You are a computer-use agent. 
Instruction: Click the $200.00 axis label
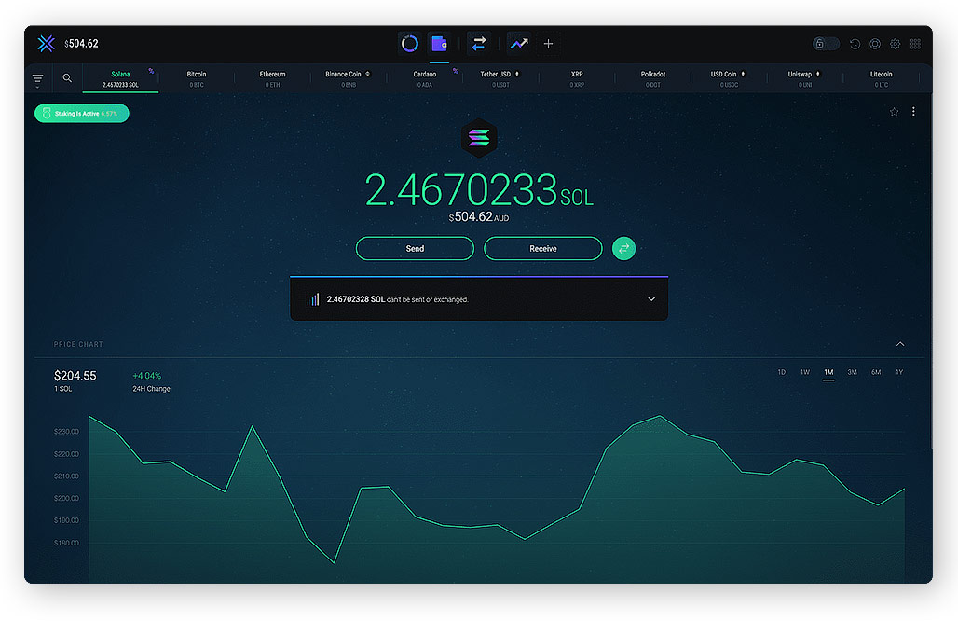66,498
